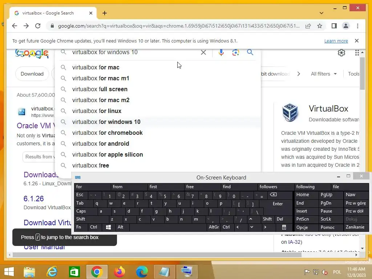The height and width of the screenshot is (279, 372).
Task: Open Chrome side panel icon
Action: (334, 26)
